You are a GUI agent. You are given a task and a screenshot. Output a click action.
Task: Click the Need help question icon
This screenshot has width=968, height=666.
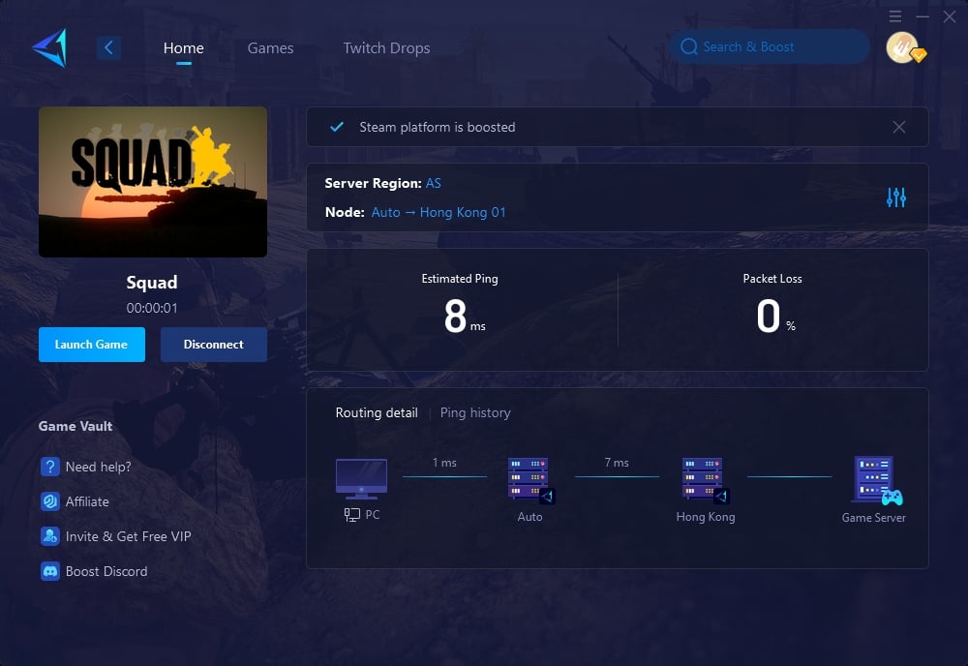[50, 467]
